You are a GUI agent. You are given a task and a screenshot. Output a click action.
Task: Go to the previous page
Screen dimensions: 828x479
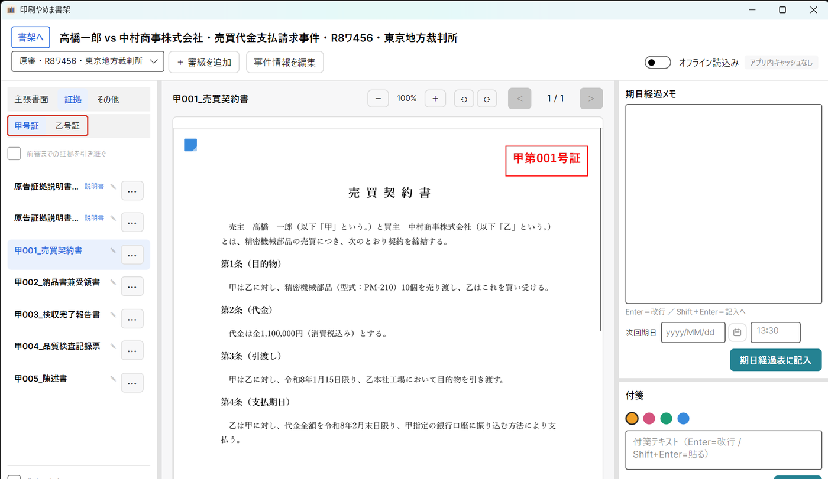520,99
